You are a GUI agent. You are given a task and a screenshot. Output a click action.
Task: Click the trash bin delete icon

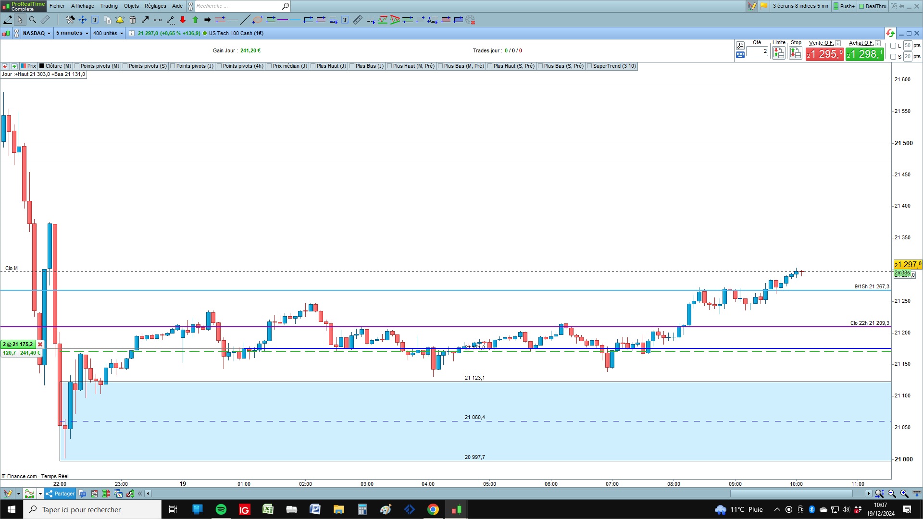click(x=133, y=20)
